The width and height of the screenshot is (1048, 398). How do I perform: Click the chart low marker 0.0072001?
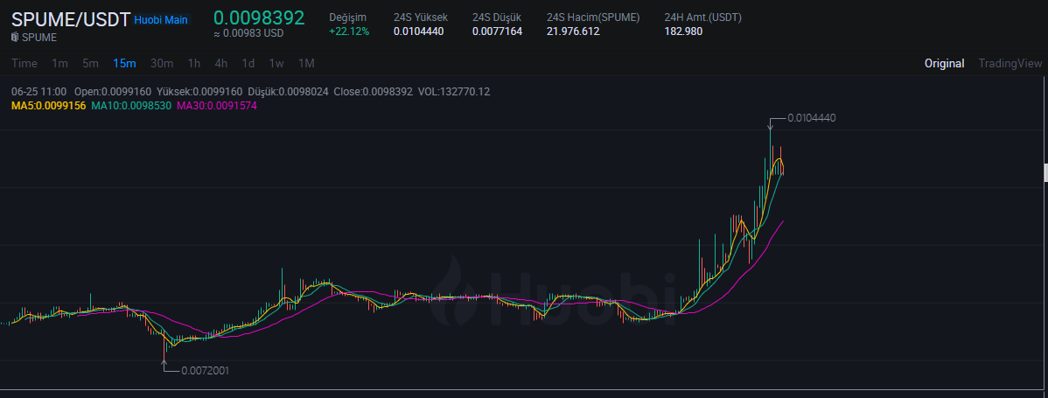(205, 370)
